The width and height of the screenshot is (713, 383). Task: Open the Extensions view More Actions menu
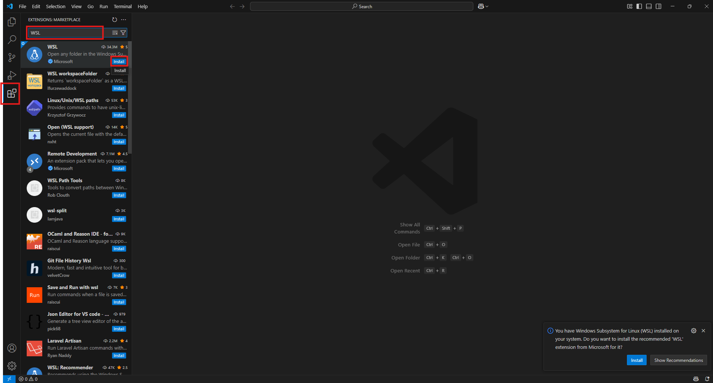124,20
